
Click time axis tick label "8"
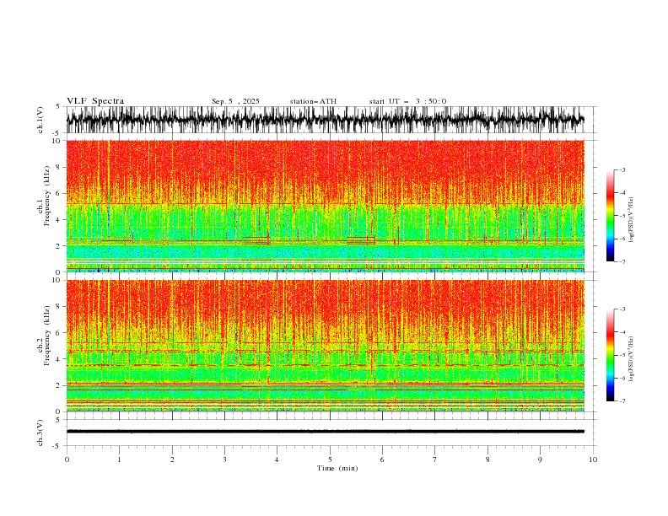click(488, 460)
